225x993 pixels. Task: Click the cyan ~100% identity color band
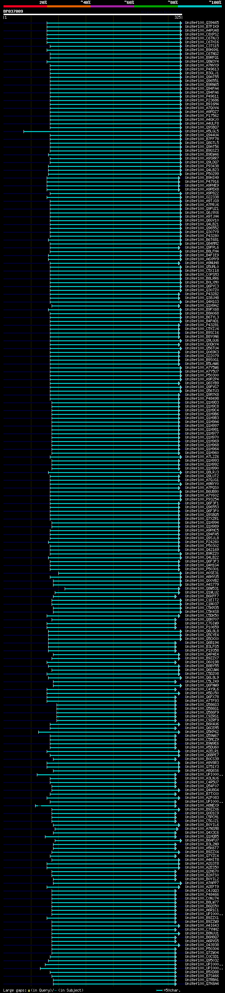(x=200, y=6)
